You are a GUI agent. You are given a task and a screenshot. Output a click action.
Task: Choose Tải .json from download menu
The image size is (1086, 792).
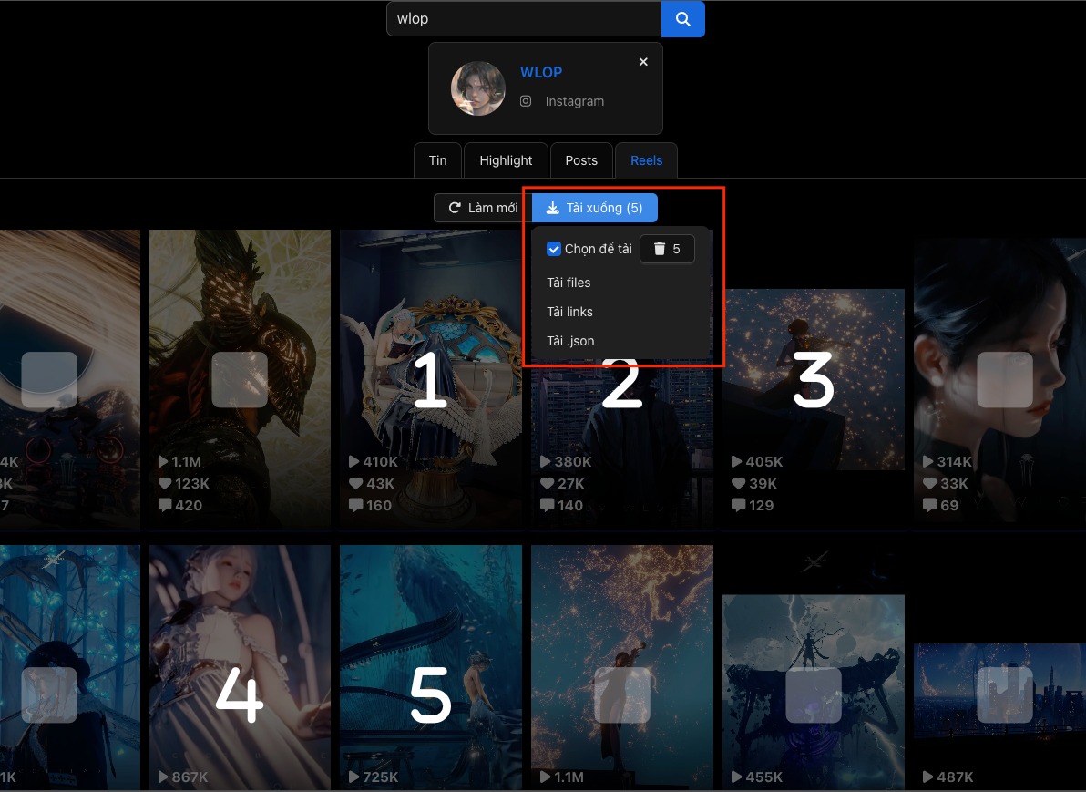click(x=570, y=341)
